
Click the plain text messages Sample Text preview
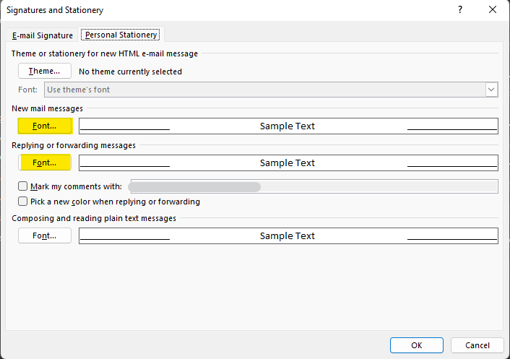288,235
